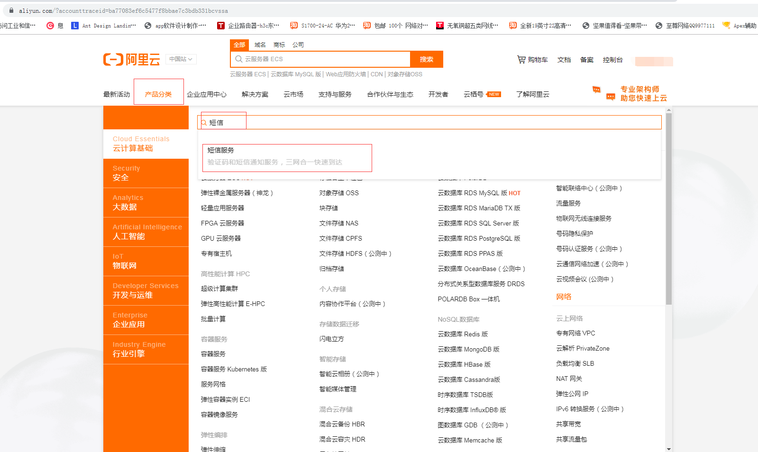
Task: Select the 人工智能 category
Action: coord(146,232)
